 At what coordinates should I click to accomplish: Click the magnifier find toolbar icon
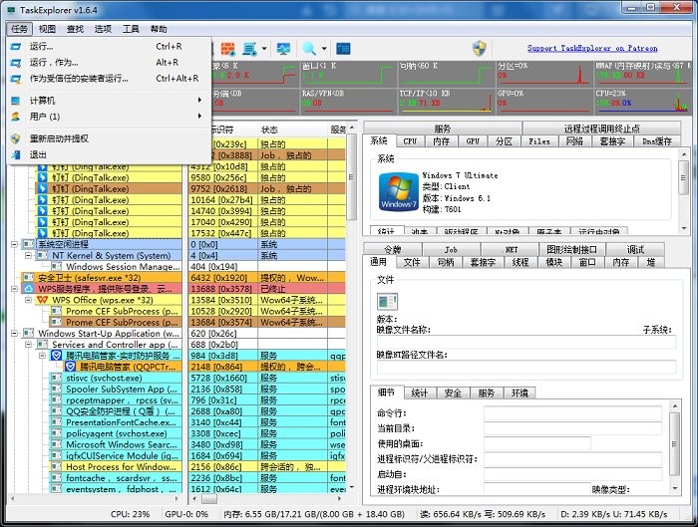click(308, 48)
